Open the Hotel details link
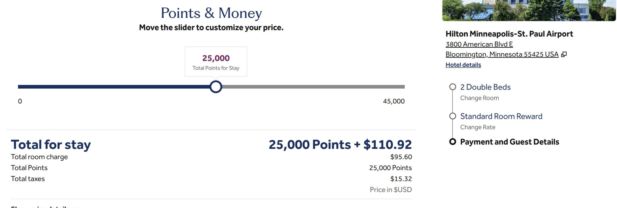617x208 pixels. coord(463,65)
